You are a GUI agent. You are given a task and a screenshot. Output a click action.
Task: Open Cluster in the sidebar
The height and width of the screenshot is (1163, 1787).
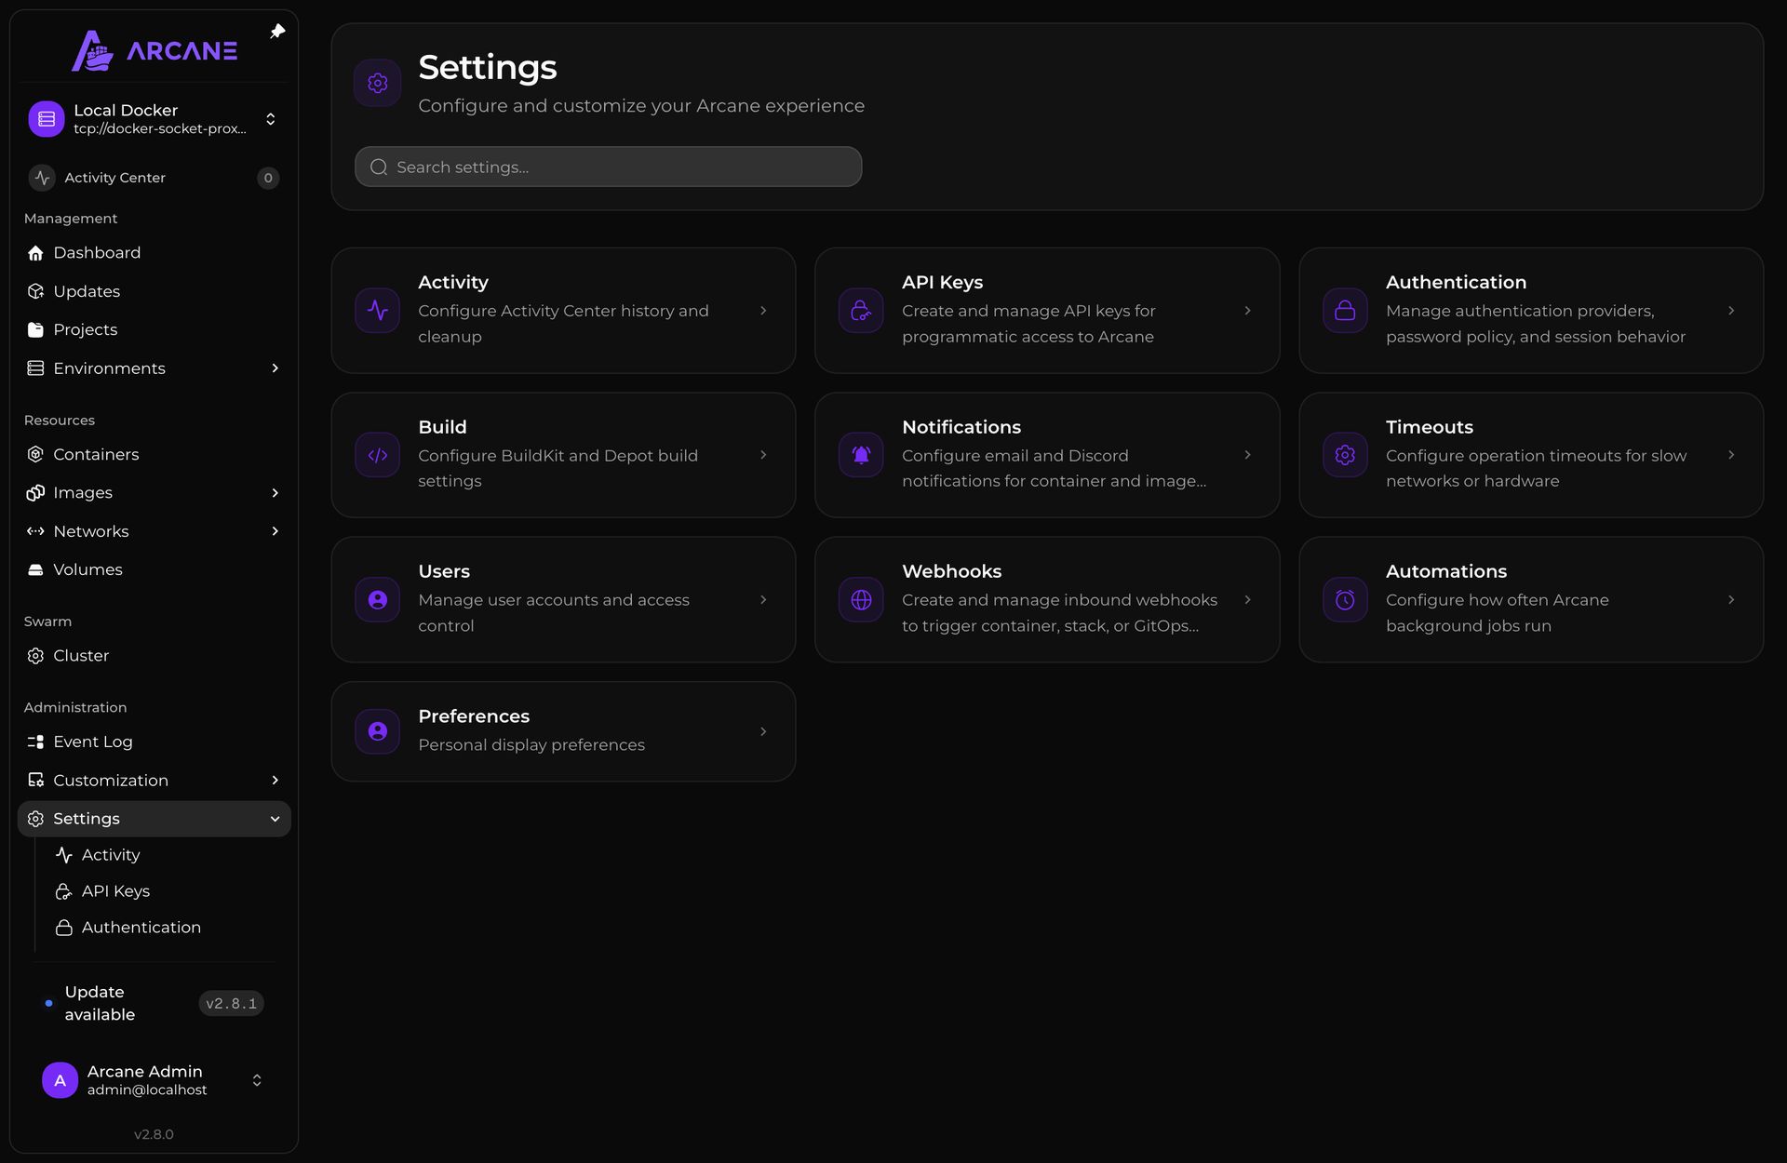155,656
